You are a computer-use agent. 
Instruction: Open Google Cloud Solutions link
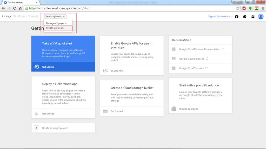[192, 59]
